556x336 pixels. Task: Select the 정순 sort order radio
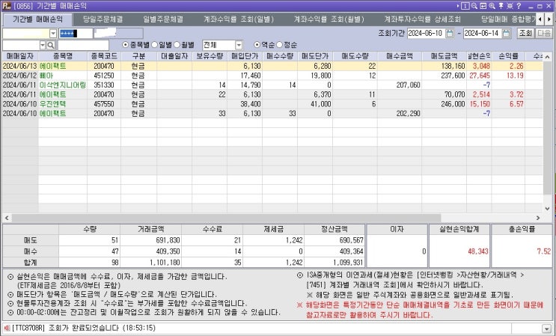pyautogui.click(x=279, y=45)
